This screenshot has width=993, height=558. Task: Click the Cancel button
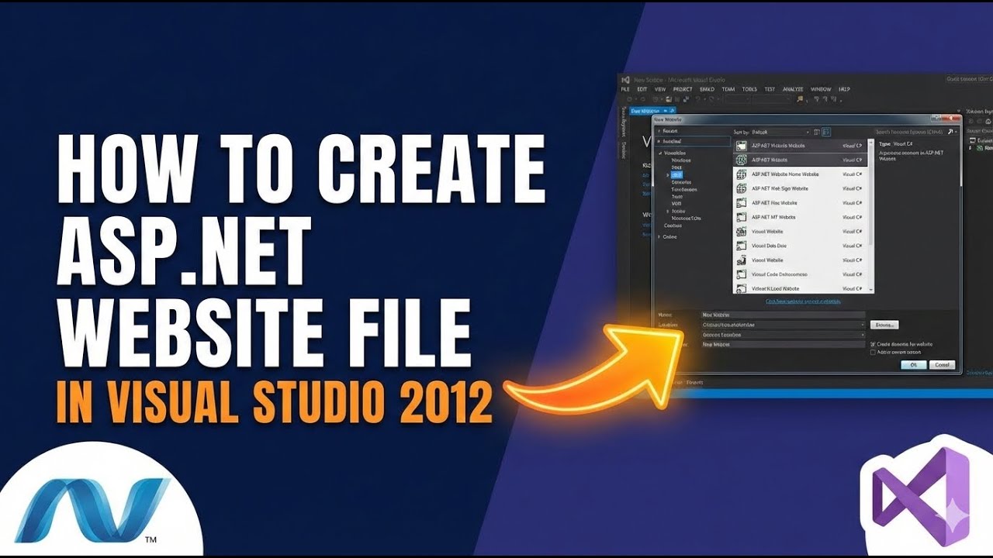pos(942,364)
